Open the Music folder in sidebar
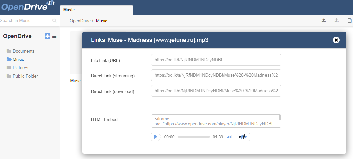 18,60
